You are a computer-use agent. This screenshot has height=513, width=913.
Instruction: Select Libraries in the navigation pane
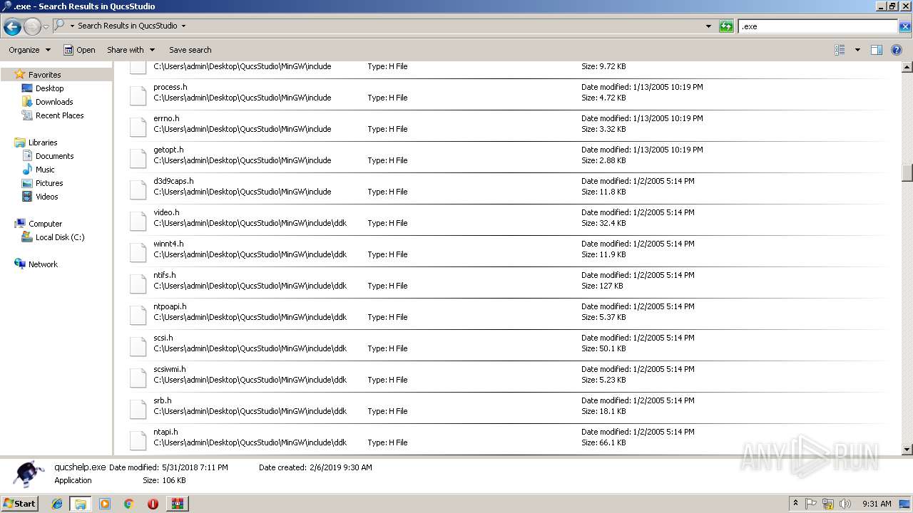tap(42, 142)
